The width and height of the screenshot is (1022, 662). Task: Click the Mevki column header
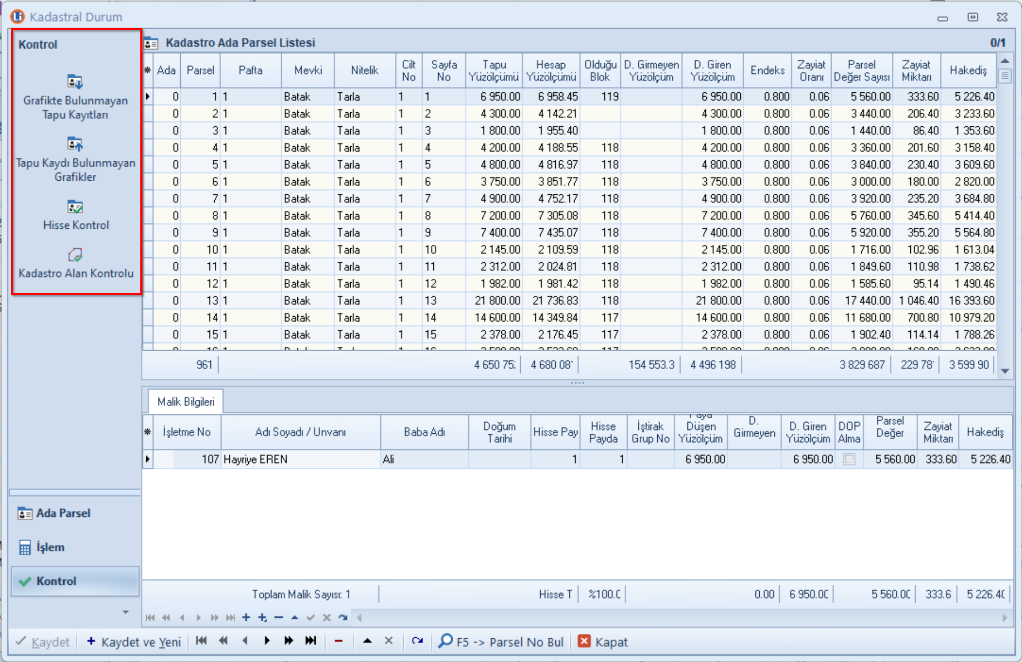pos(308,70)
